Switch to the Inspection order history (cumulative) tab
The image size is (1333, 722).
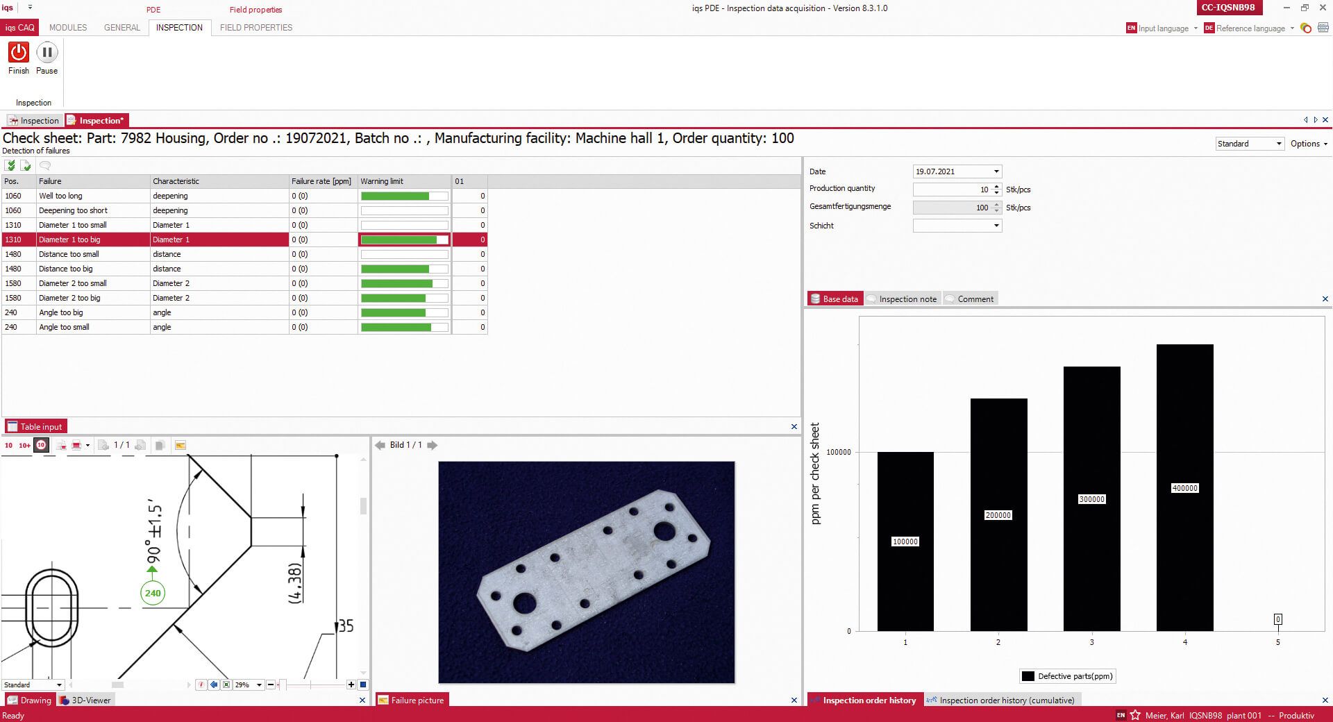(1003, 700)
